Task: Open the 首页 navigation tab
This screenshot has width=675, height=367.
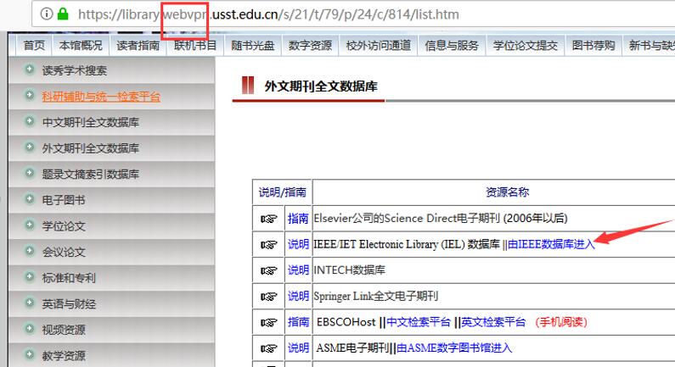Action: [x=34, y=46]
